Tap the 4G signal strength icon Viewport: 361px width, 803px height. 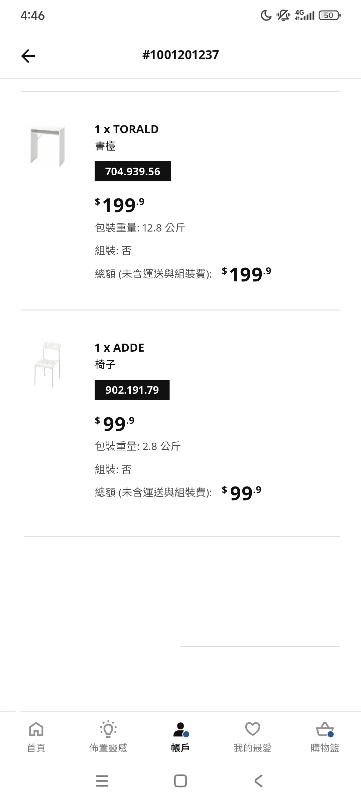(x=305, y=15)
